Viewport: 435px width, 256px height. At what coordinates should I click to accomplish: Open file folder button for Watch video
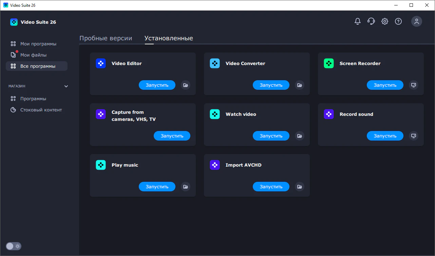(x=300, y=136)
